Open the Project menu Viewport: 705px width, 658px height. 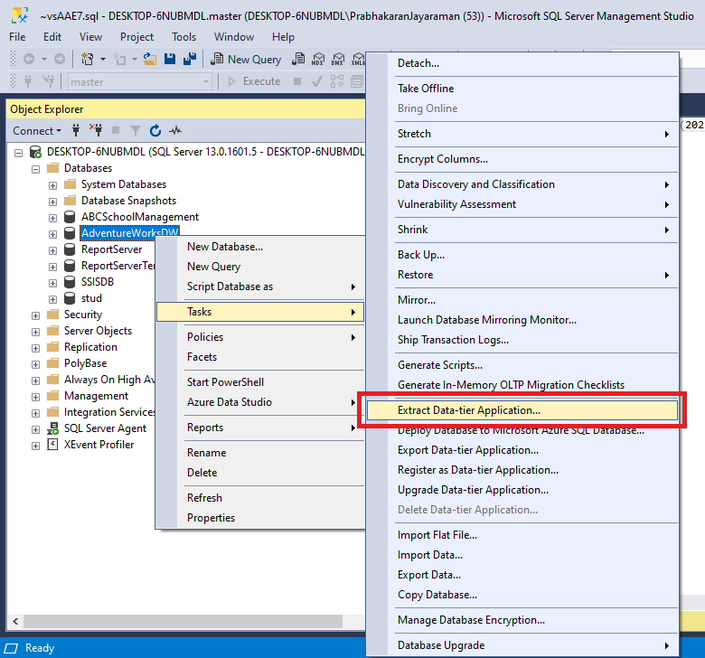click(x=136, y=37)
